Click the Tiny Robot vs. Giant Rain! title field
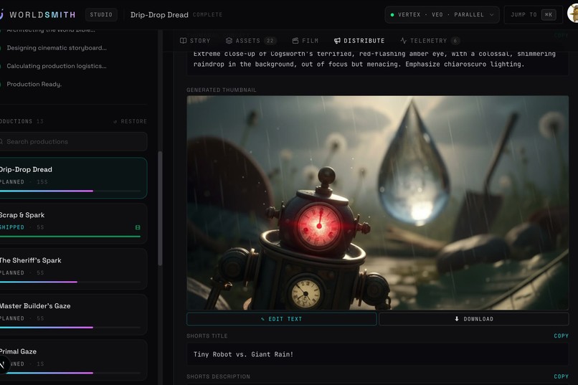578x385 pixels. click(x=377, y=354)
